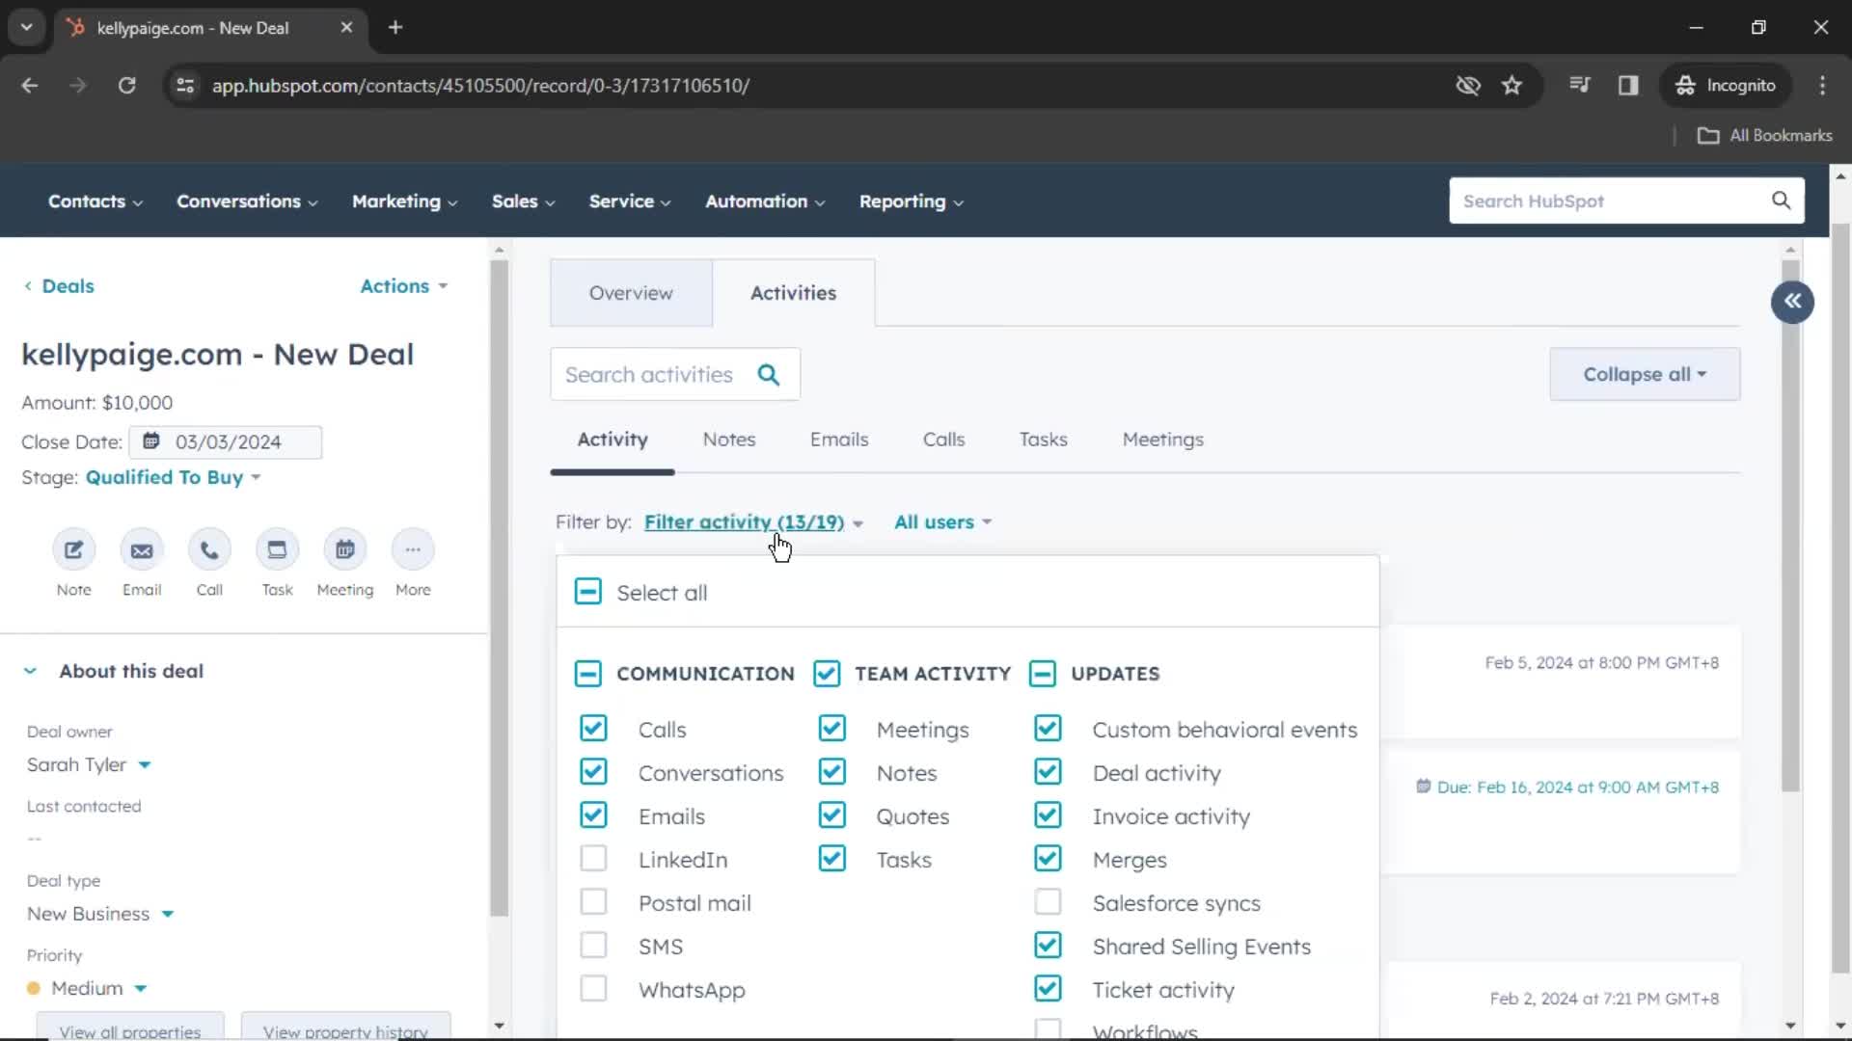Check the SMS checkbox
Image resolution: width=1852 pixels, height=1041 pixels.
tap(593, 946)
